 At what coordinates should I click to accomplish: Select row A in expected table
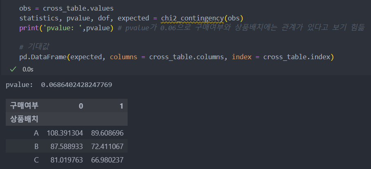point(67,133)
